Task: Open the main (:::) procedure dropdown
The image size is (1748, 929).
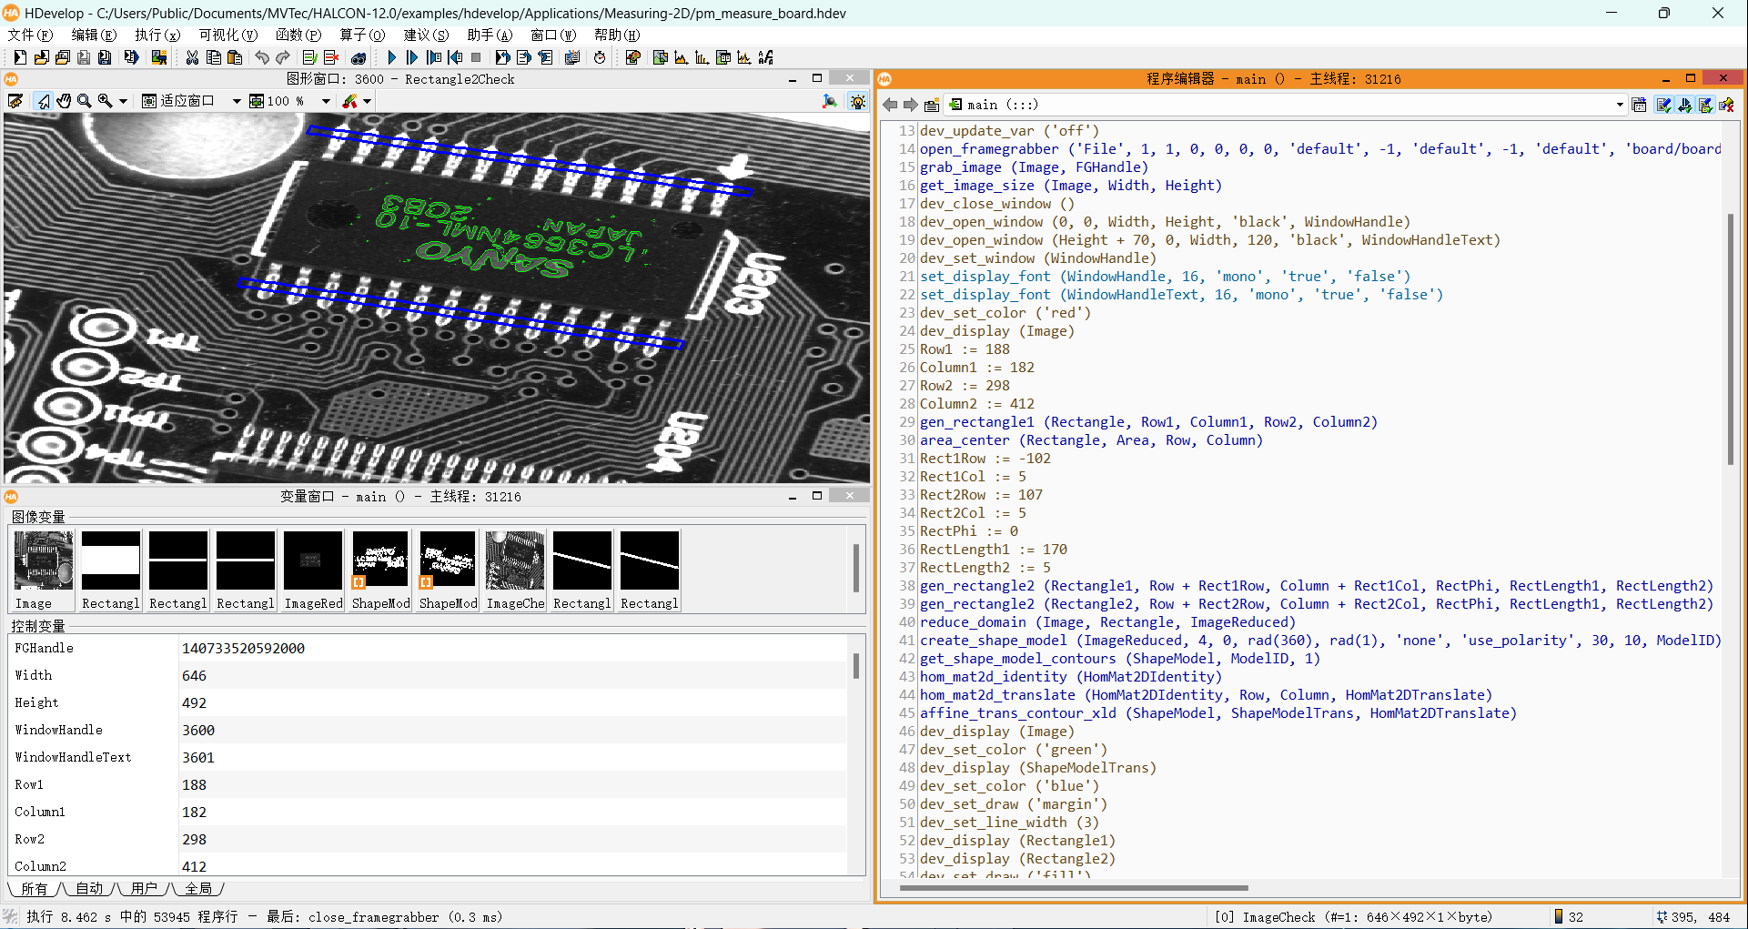Action: click(1619, 105)
